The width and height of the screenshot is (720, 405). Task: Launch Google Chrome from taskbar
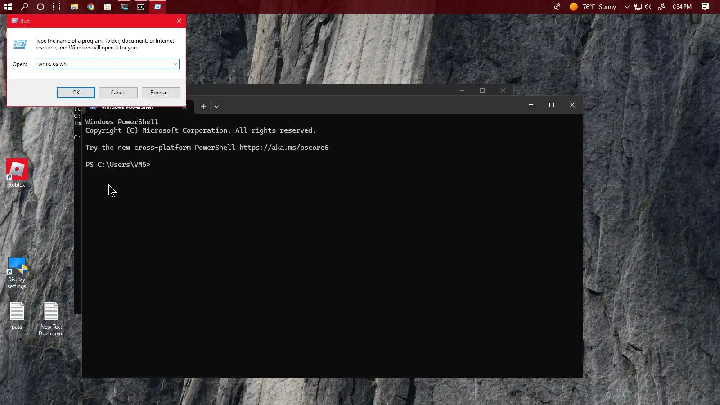coord(91,7)
